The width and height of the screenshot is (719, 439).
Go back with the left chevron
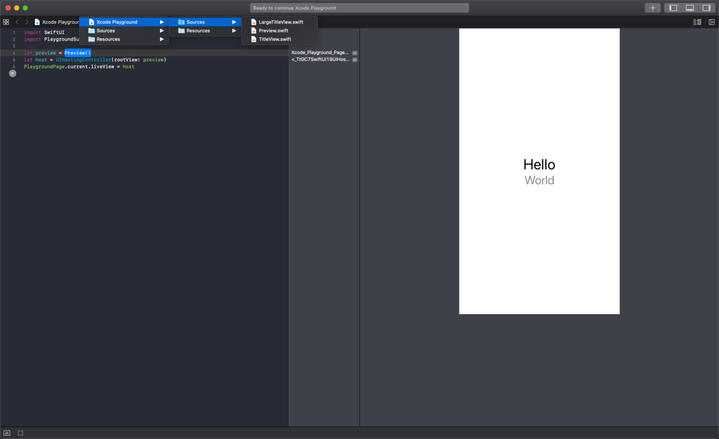point(17,22)
